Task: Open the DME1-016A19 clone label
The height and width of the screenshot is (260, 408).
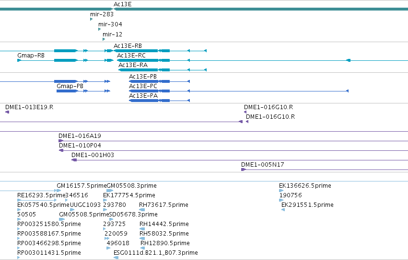Action: pos(80,136)
